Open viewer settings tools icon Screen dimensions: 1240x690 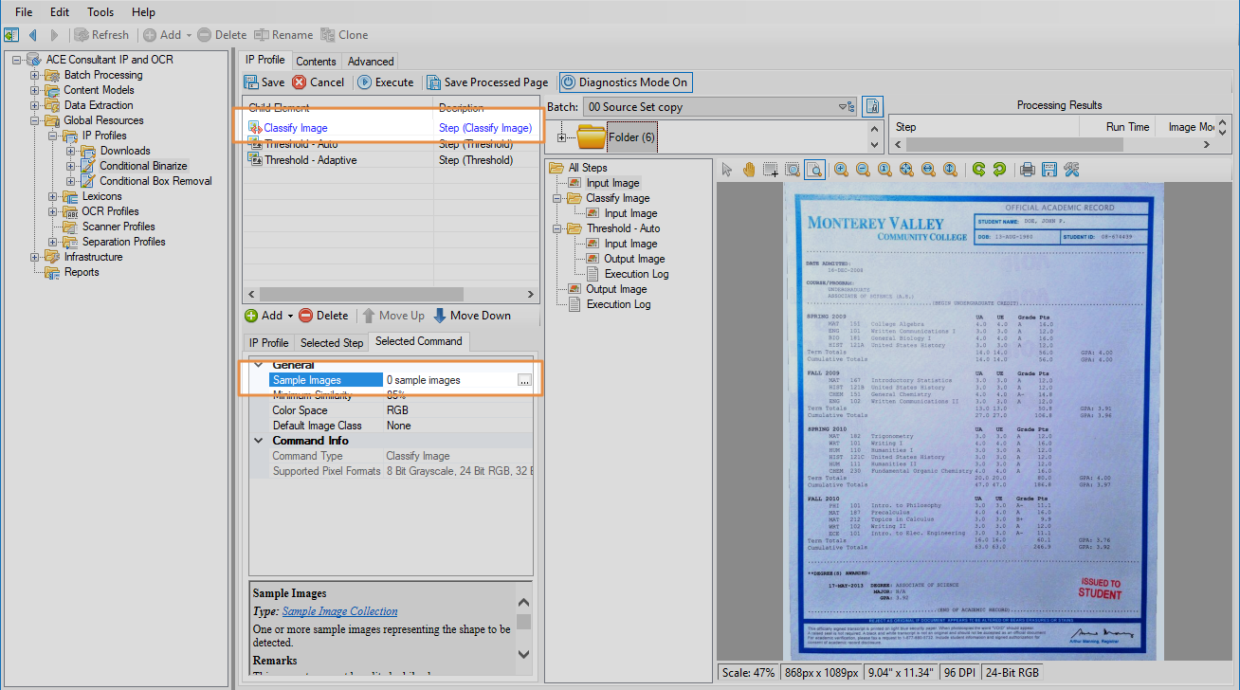tap(1072, 170)
